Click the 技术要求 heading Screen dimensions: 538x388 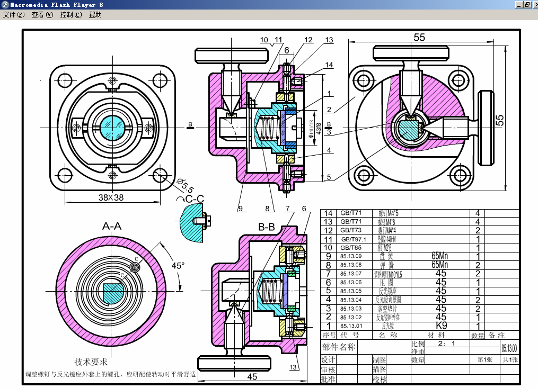tap(91, 362)
